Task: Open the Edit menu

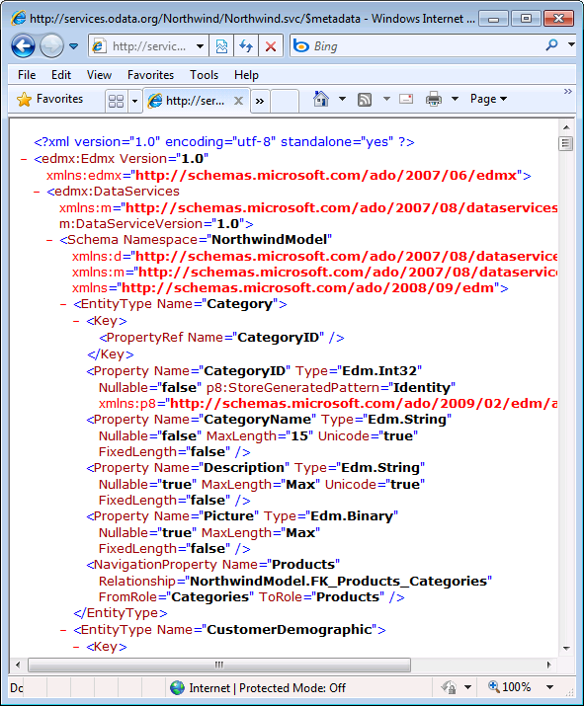Action: pos(61,75)
